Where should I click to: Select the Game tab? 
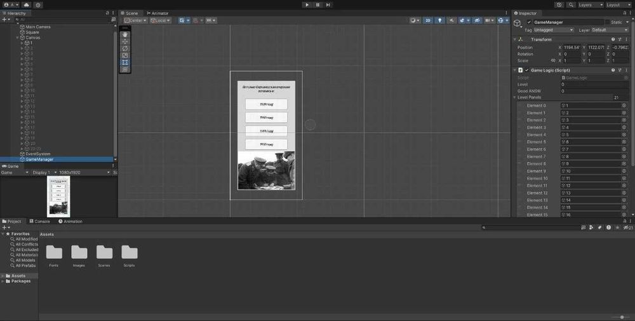point(10,166)
